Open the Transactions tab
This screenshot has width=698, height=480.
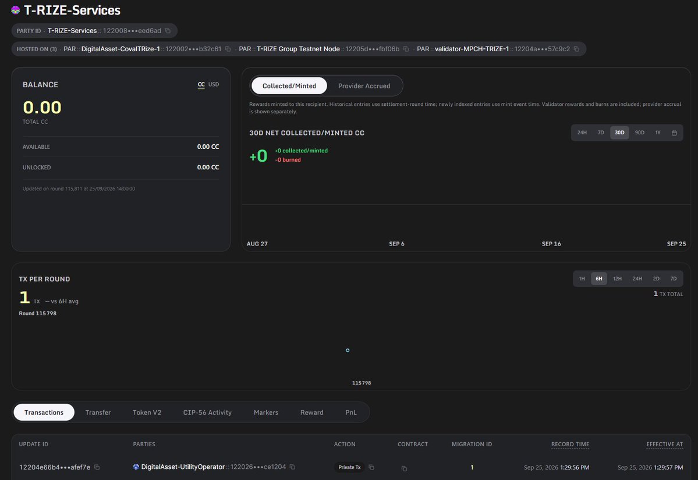[44, 413]
